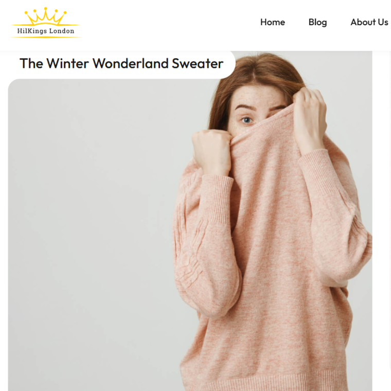Open the About Us page
391x391 pixels.
click(x=369, y=22)
